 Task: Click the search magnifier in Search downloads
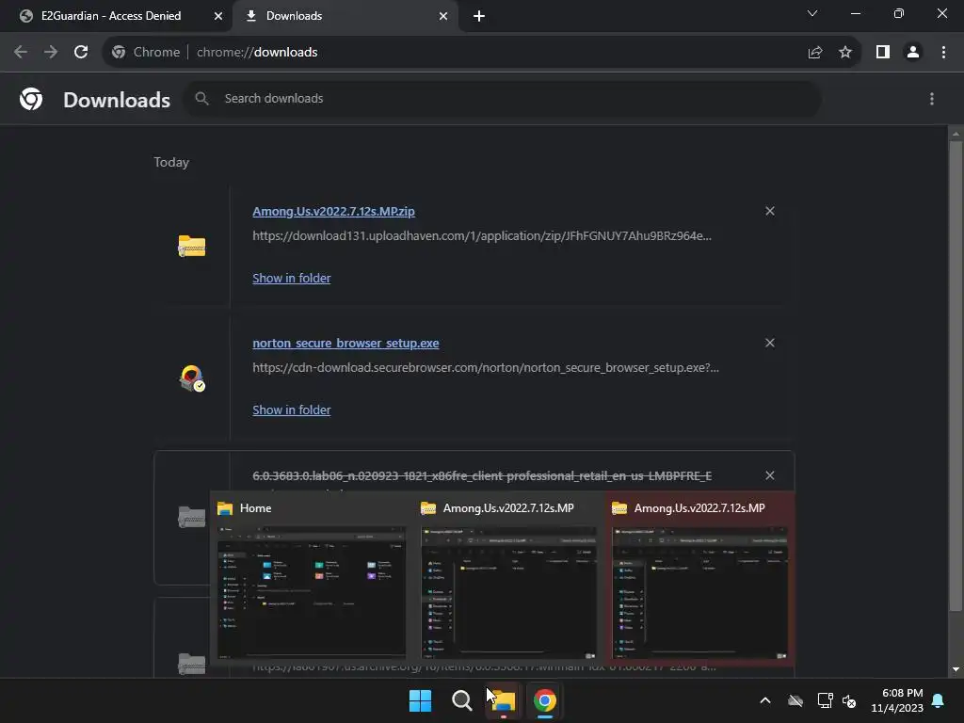click(x=201, y=98)
